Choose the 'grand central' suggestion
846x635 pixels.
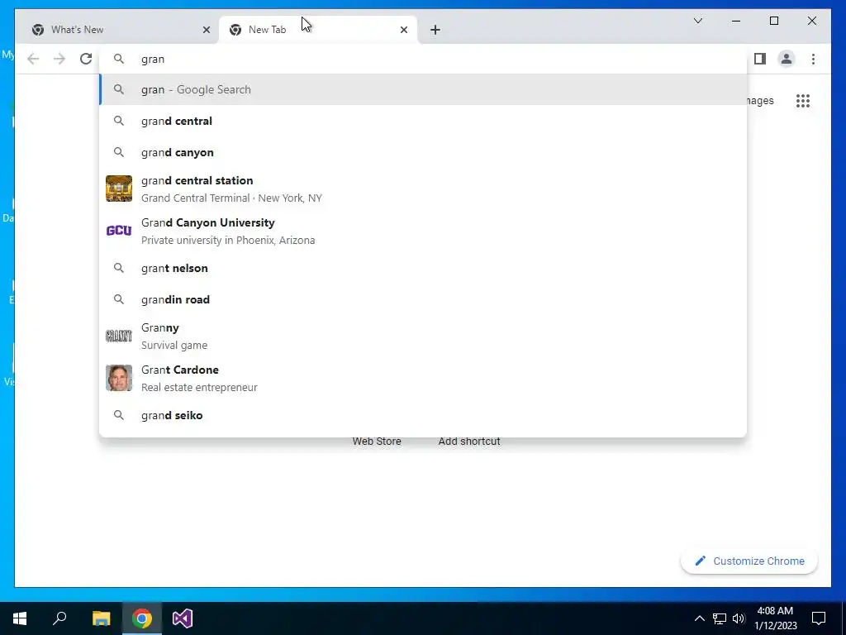424,121
